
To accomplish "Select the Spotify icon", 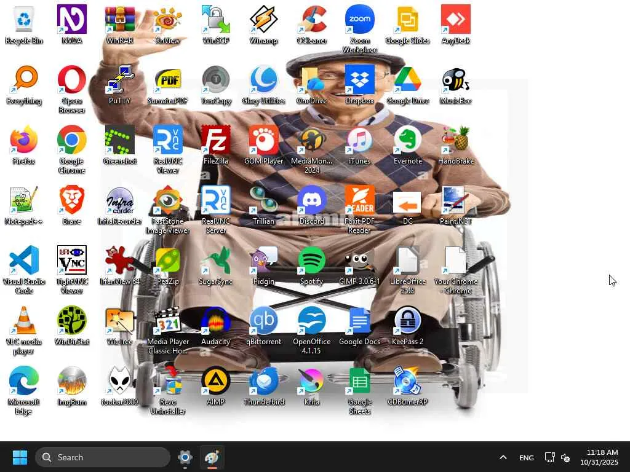I will [x=312, y=265].
